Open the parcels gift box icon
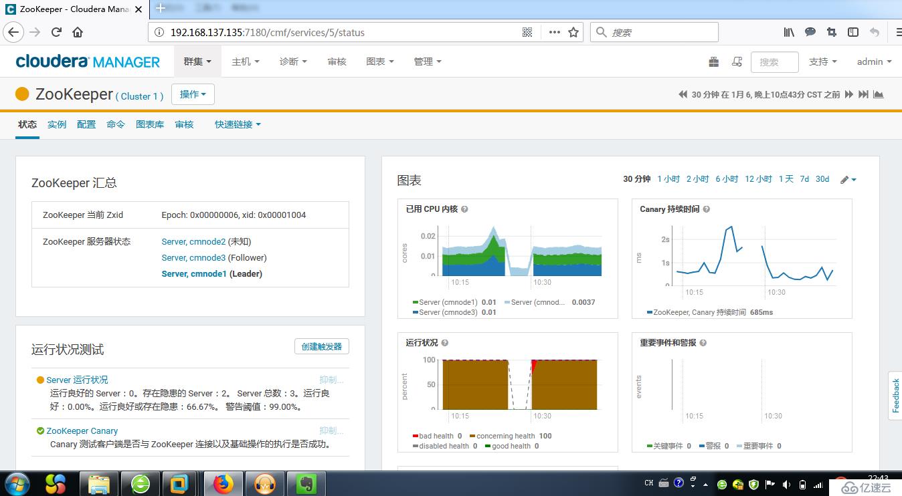Viewport: 902px width, 496px height. 714,61
